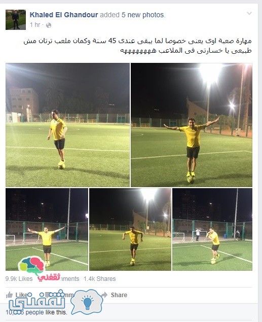Screen dimensions: 262x322
Task: Click the thumbs-up Like icon
Action: pos(9,295)
